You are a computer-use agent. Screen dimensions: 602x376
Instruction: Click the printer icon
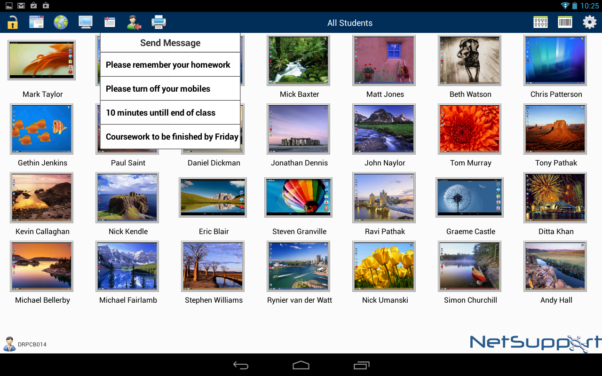pyautogui.click(x=158, y=22)
